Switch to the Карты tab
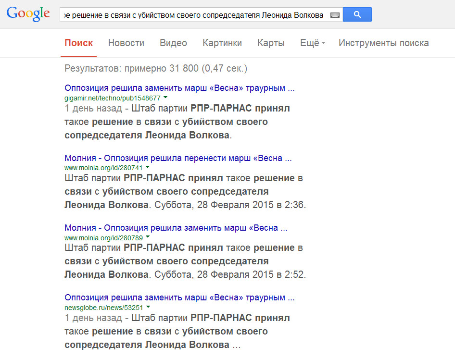The height and width of the screenshot is (359, 455). (x=271, y=43)
